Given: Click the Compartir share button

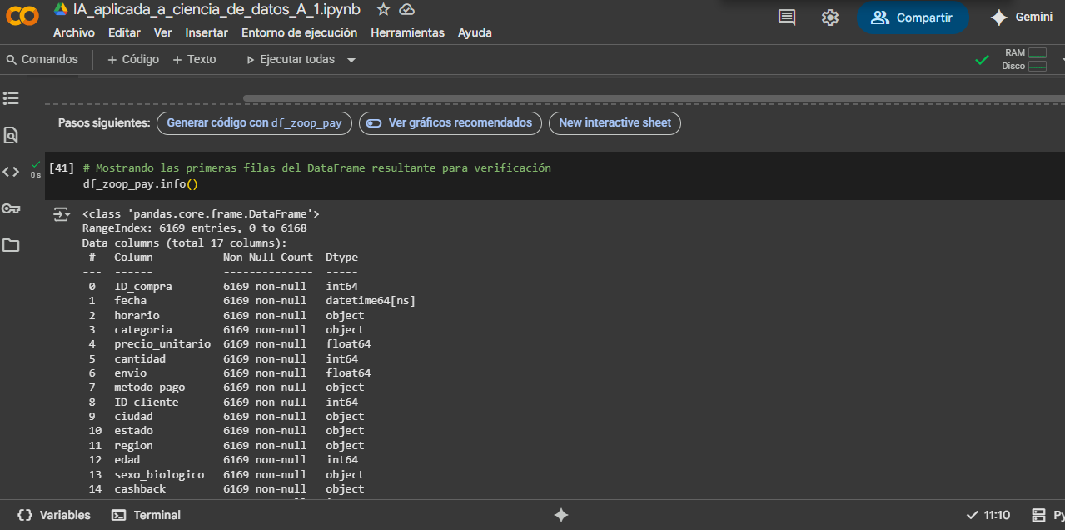Looking at the screenshot, I should [x=913, y=17].
